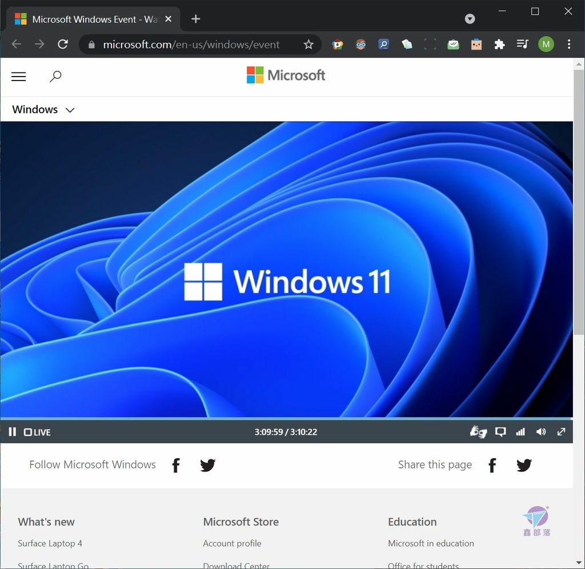The width and height of the screenshot is (585, 569).
Task: Click the orange box face extension
Action: (476, 45)
